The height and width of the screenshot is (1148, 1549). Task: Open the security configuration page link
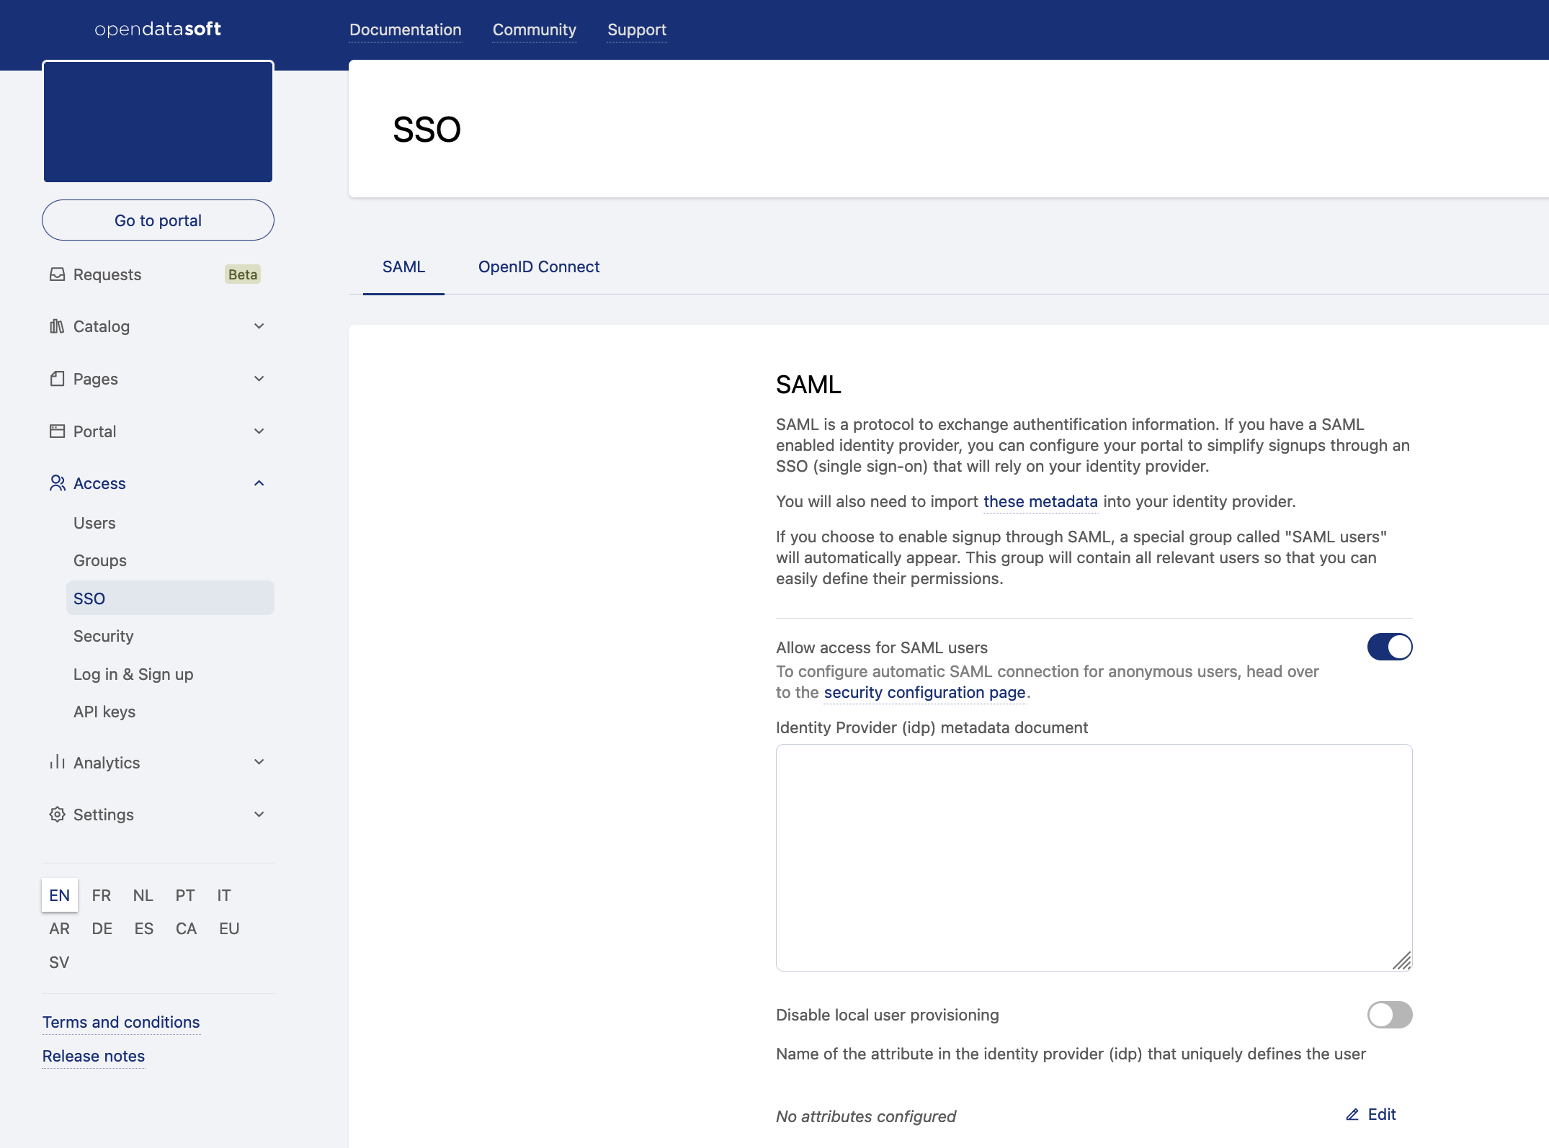[x=924, y=692]
